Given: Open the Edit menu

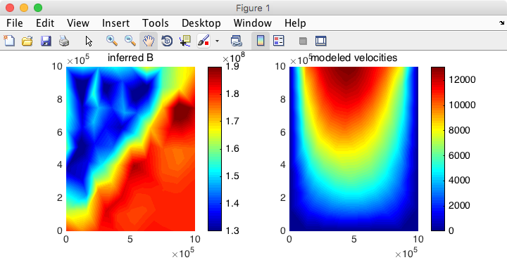Looking at the screenshot, I should tap(45, 23).
